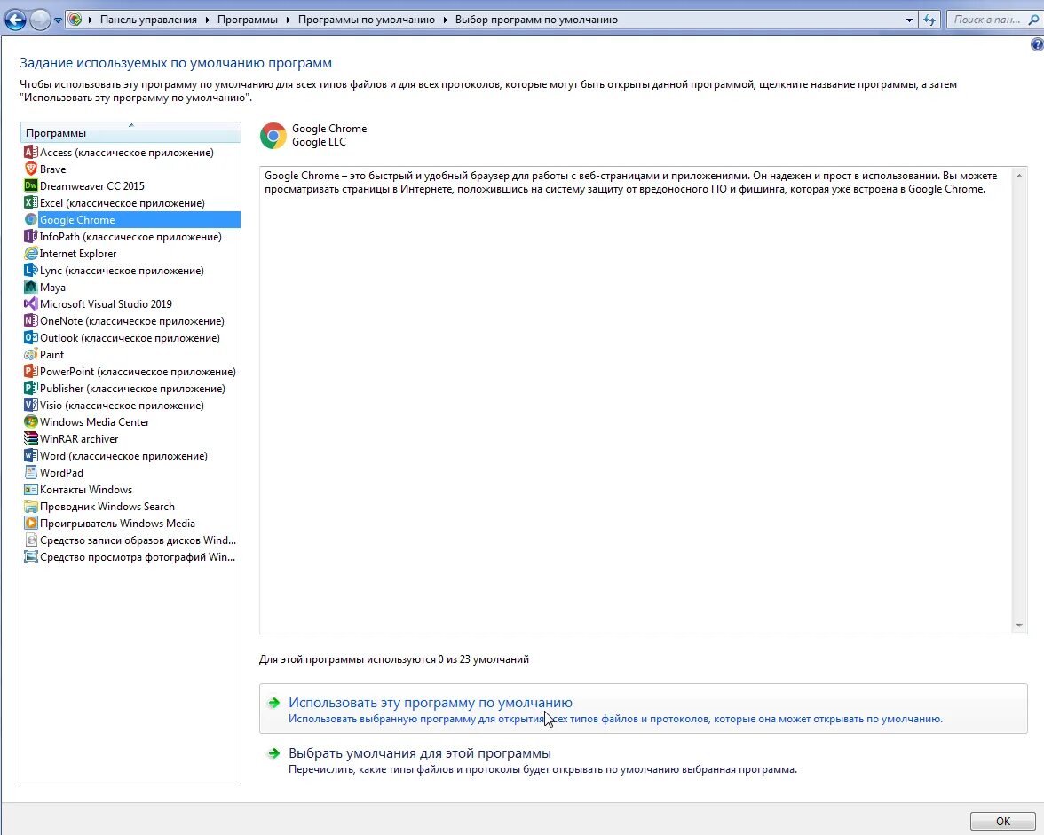
Task: Click the Excel icon in the list
Action: coord(30,203)
